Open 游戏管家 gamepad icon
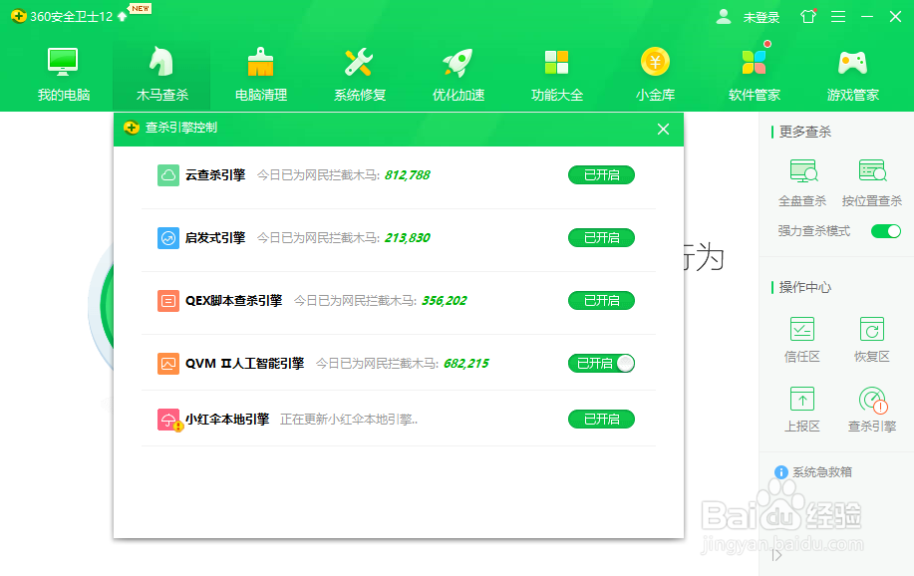 click(853, 63)
